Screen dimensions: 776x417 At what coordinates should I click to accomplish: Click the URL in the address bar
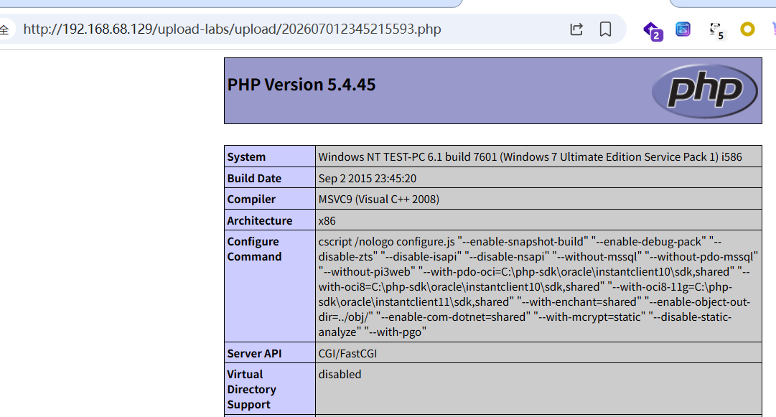point(232,29)
